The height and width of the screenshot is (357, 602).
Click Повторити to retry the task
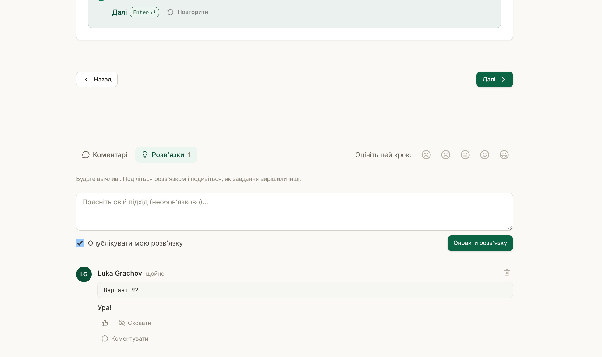click(x=188, y=12)
